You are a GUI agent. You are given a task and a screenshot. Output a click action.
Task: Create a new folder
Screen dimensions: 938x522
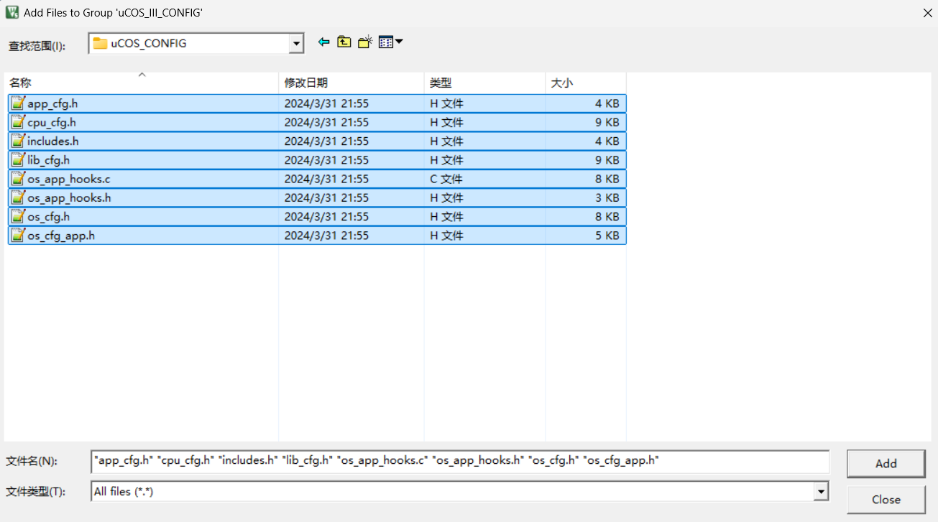[x=365, y=42]
